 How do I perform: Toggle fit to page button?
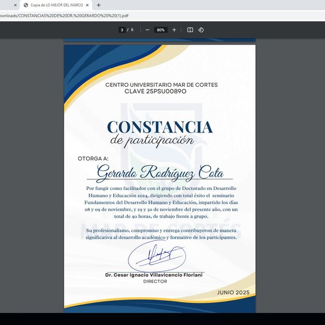click(190, 30)
